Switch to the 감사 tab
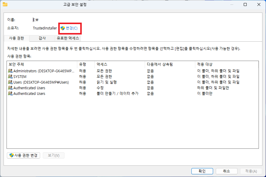The height and width of the screenshot is (177, 266). coord(42,38)
